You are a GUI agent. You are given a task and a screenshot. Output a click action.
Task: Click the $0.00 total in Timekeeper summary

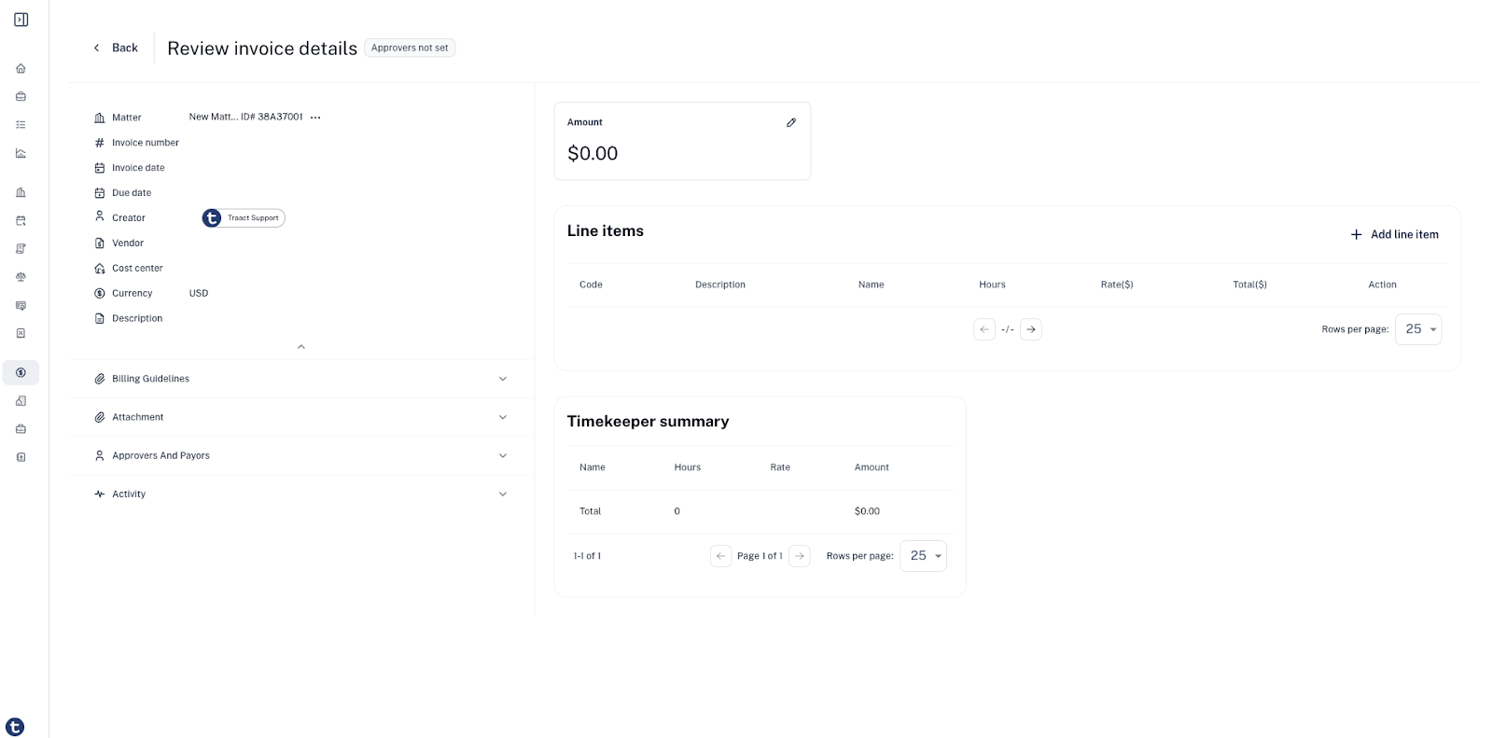click(867, 511)
